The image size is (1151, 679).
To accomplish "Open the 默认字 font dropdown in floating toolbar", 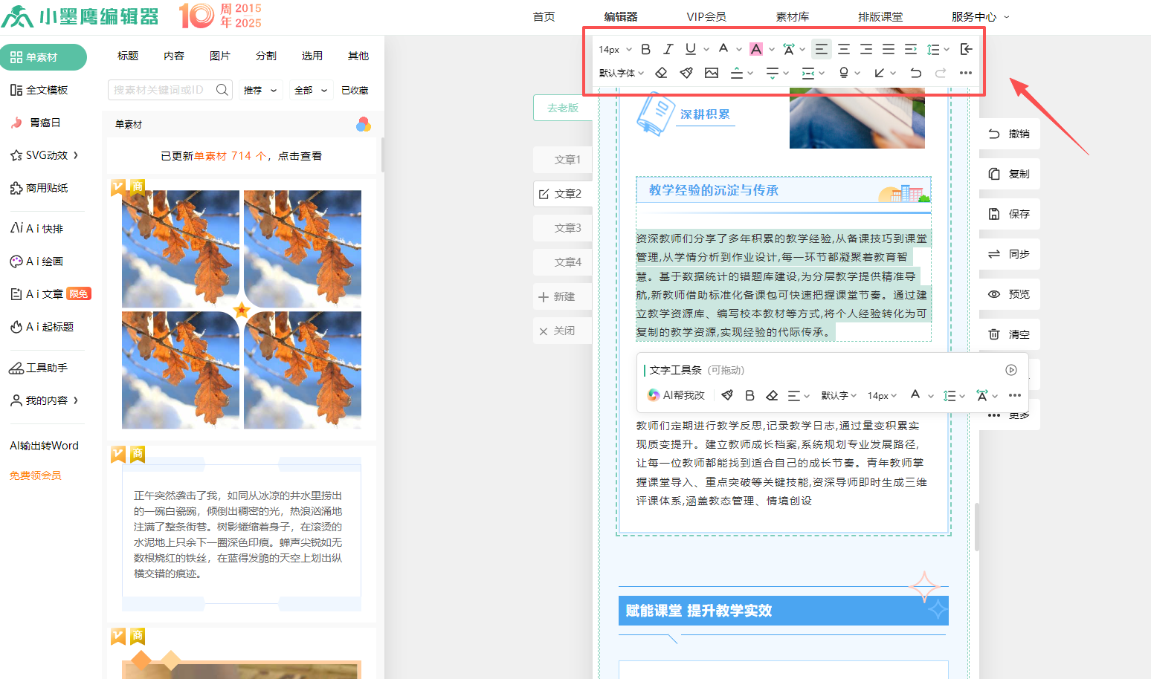I will tap(839, 395).
